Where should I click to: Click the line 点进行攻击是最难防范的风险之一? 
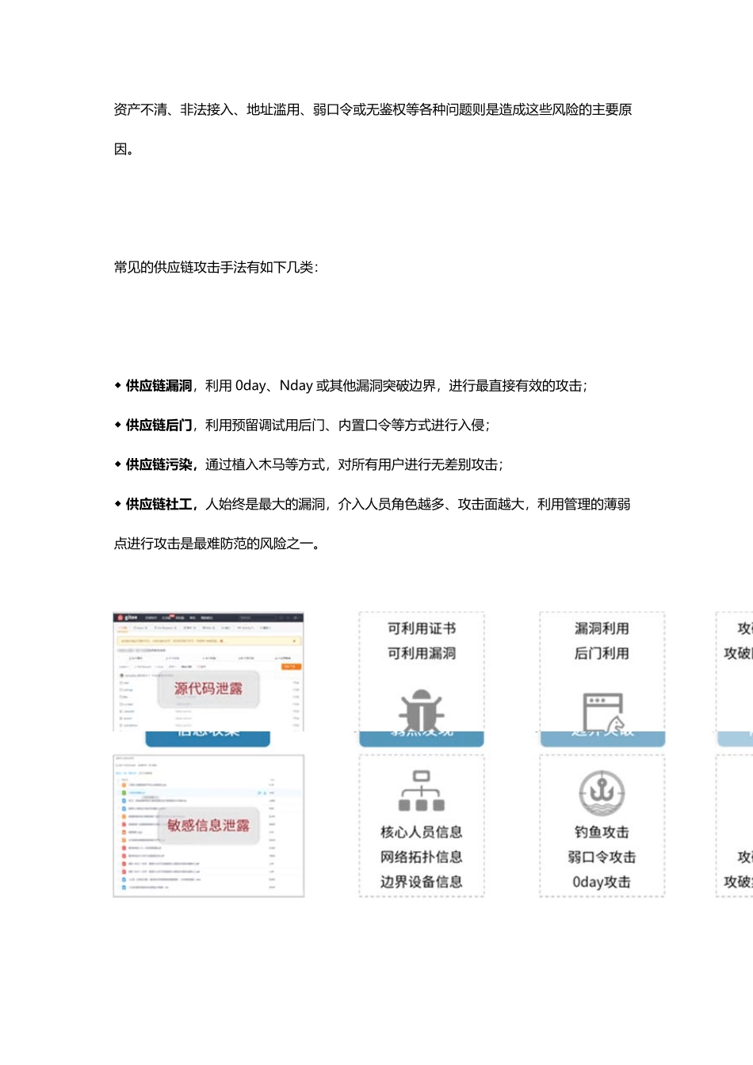[217, 544]
